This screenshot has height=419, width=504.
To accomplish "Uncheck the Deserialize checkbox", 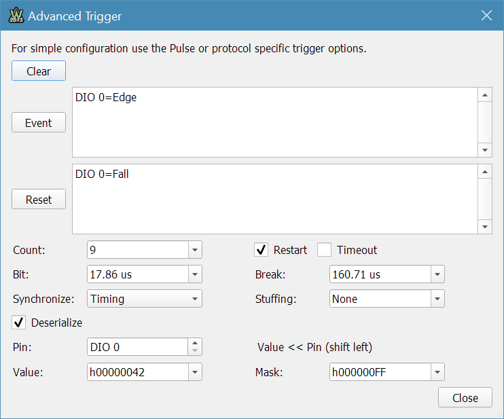I will coord(19,323).
